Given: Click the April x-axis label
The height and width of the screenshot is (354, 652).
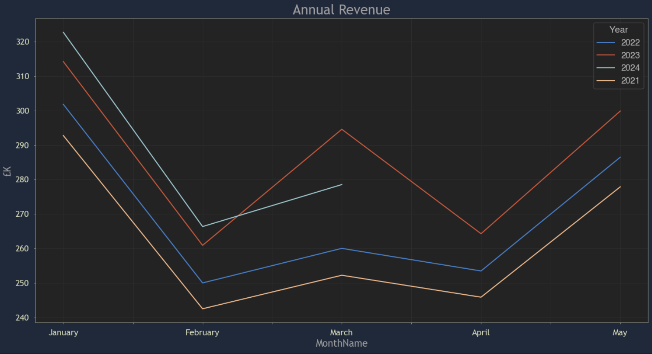Looking at the screenshot, I should (x=481, y=332).
